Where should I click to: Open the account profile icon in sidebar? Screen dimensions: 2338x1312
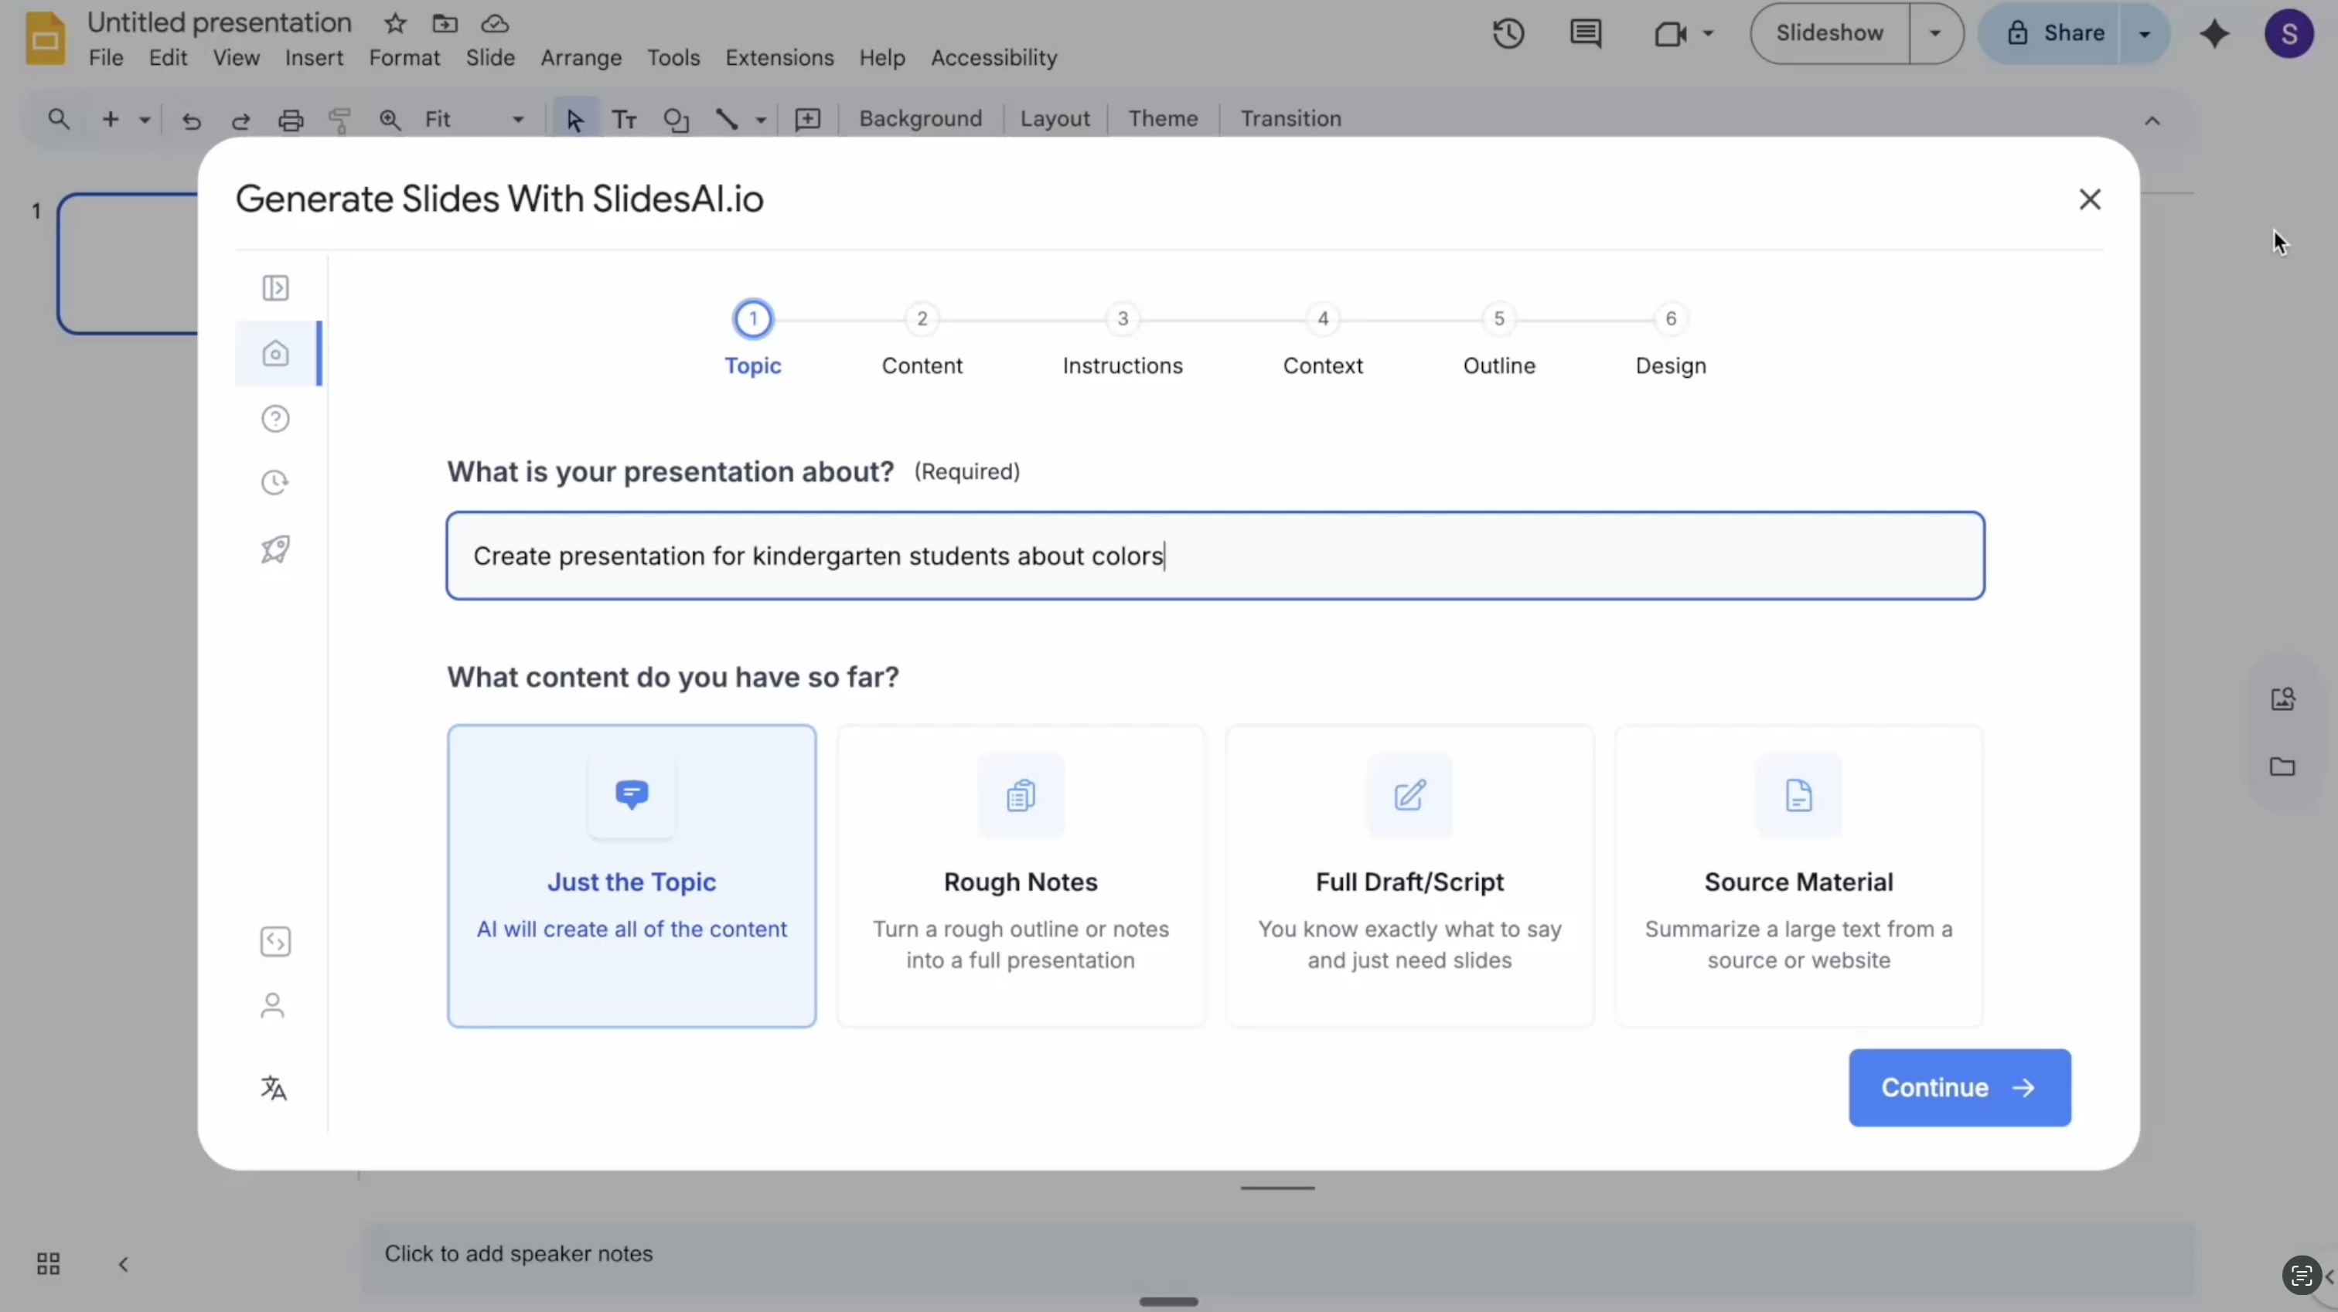273,1005
